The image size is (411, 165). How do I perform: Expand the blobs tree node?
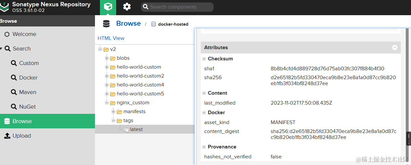[107, 58]
